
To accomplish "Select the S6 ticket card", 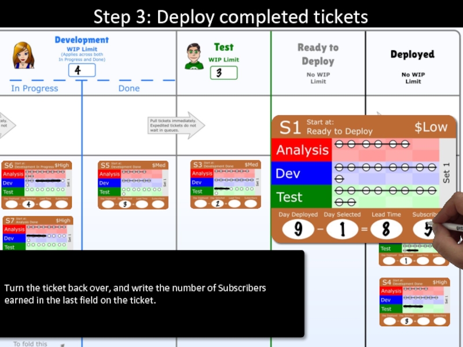I will pos(37,185).
